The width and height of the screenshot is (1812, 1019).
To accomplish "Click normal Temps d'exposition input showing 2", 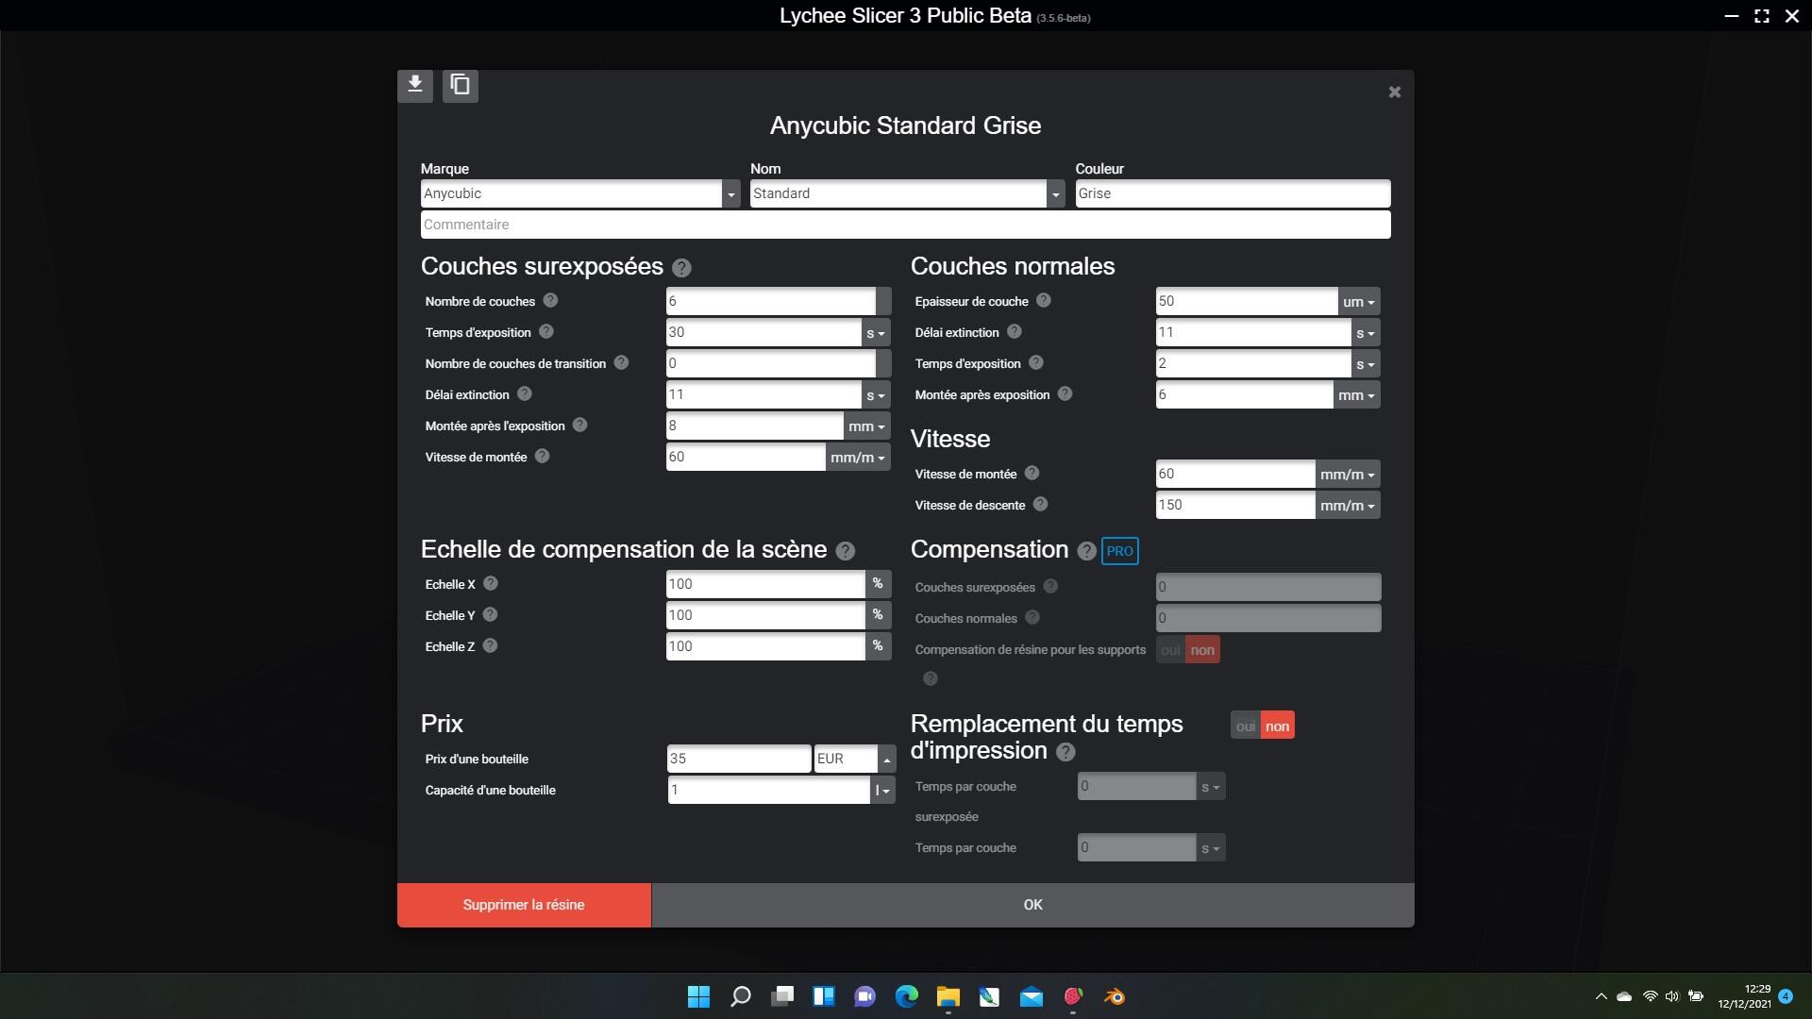I will tap(1253, 363).
